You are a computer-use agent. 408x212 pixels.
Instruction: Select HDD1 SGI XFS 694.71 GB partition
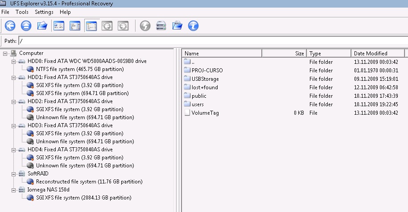[82, 93]
